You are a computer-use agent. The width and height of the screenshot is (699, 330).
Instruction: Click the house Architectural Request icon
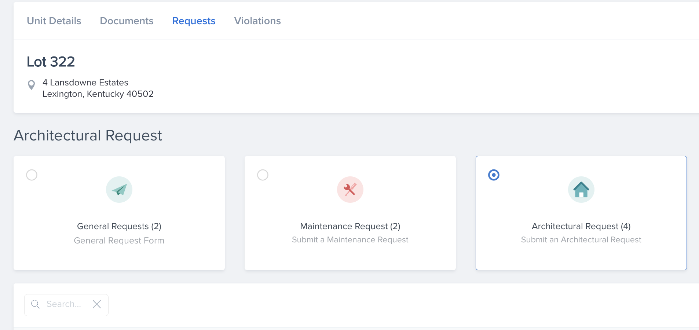581,190
